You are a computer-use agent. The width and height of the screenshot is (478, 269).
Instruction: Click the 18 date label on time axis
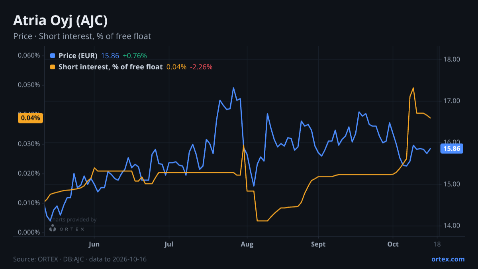tap(437, 244)
